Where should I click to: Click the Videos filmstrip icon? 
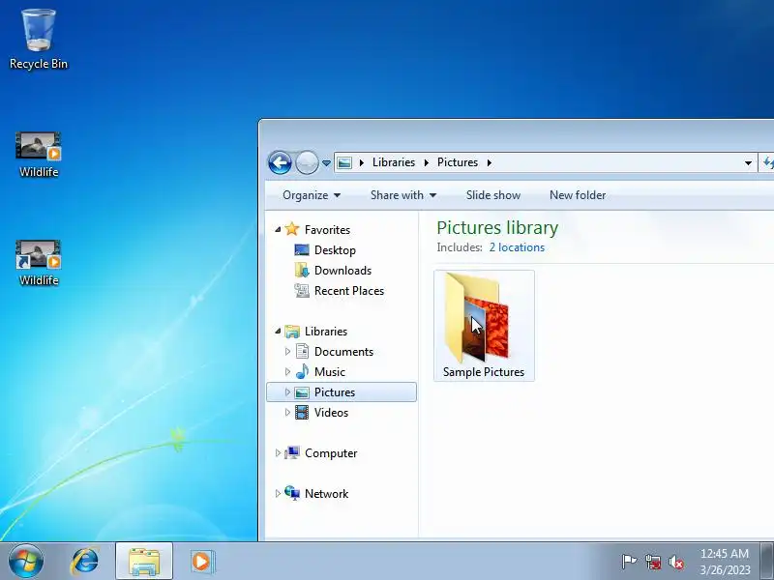[302, 413]
